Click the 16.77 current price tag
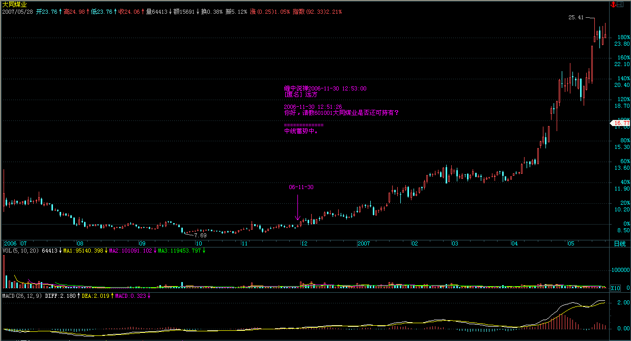Image resolution: width=631 pixels, height=341 pixels. pos(621,123)
